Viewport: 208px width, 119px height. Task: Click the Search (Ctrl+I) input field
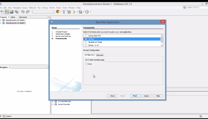[x=198, y=7]
